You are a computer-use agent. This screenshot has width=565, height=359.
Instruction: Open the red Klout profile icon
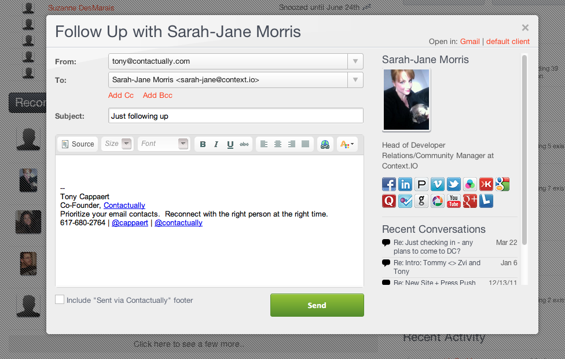(x=486, y=184)
